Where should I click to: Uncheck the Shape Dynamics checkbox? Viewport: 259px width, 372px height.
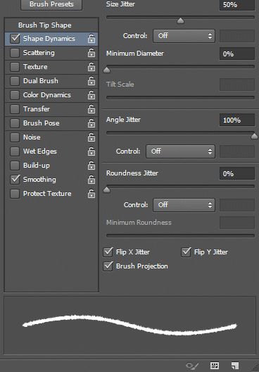[15, 39]
